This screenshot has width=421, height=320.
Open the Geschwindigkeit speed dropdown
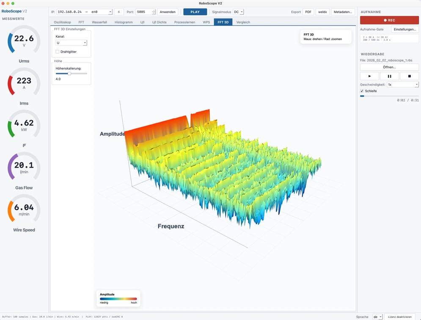coord(403,84)
